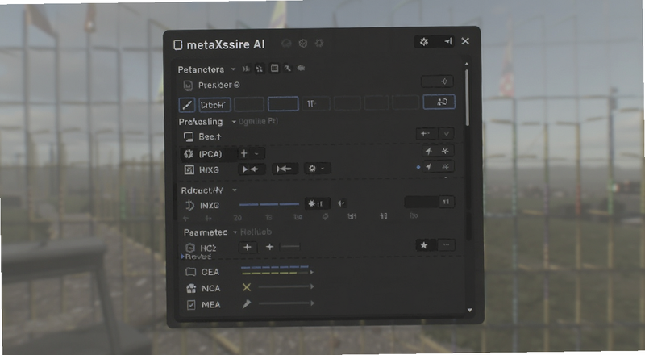Expand the arrow at end of MEA slider
Screen dimensions: 645x355
coord(313,303)
